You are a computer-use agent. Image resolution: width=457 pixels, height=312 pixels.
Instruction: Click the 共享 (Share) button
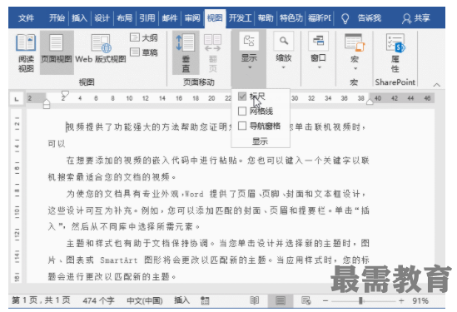pyautogui.click(x=415, y=18)
